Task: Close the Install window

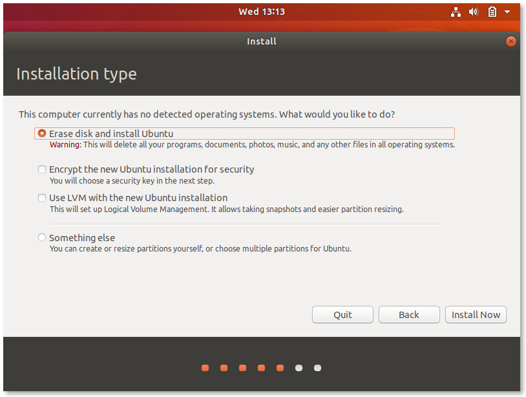Action: [511, 41]
